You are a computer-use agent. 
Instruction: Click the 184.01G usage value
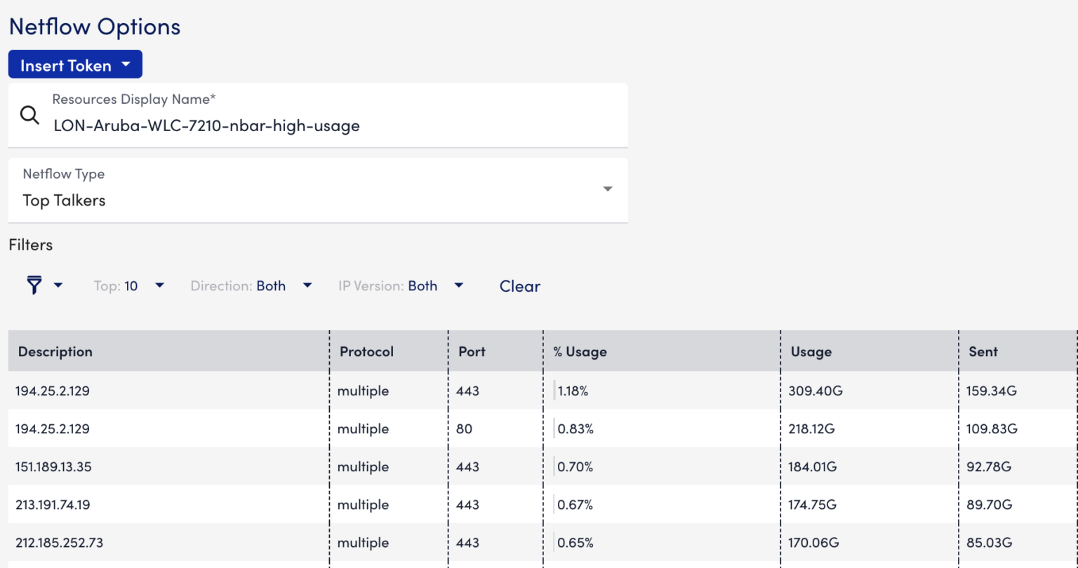pos(813,467)
